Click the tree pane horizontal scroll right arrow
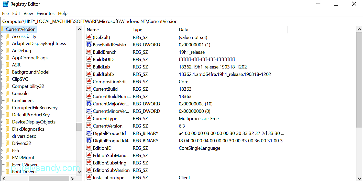Viewport: 363px width, 181px height. 73,178
